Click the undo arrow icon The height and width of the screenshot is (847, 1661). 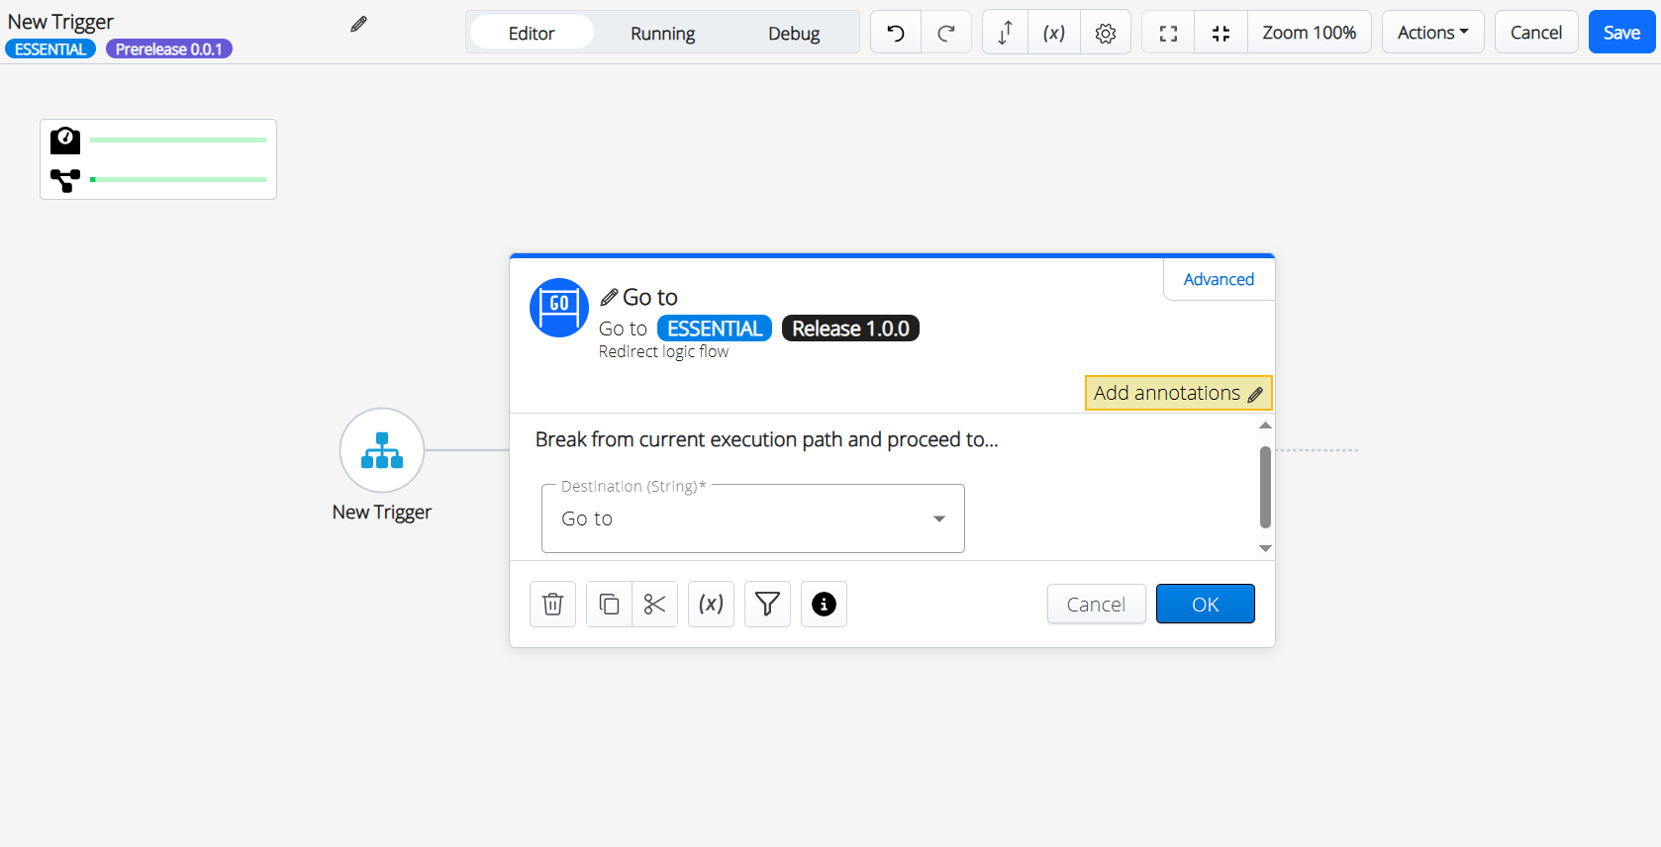click(x=896, y=33)
